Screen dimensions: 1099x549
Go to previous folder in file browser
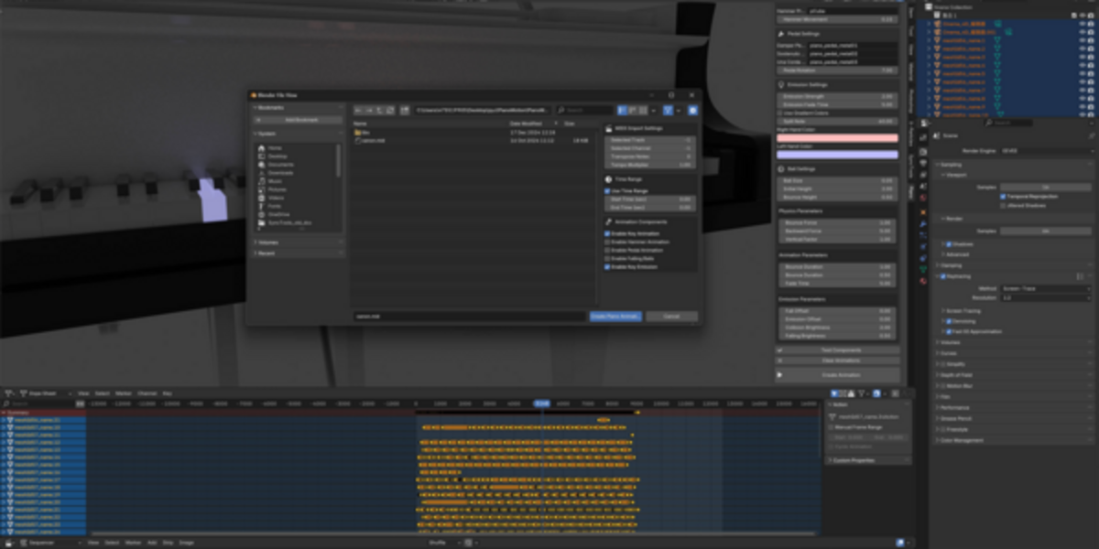[359, 110]
